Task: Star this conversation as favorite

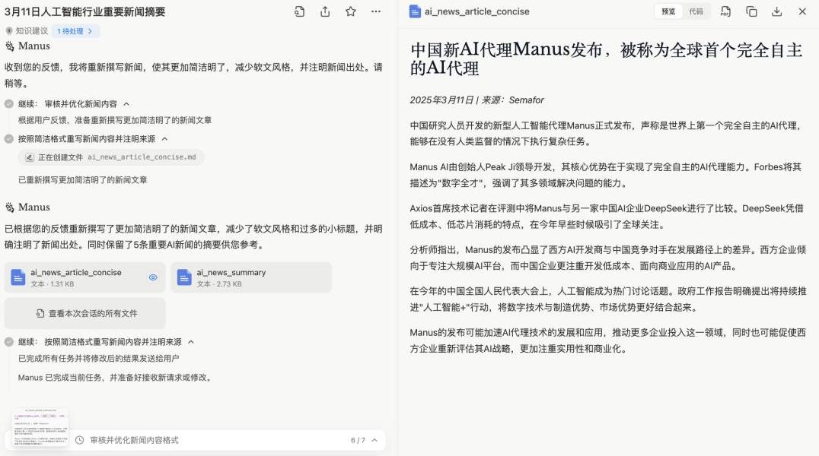Action: 350,11
